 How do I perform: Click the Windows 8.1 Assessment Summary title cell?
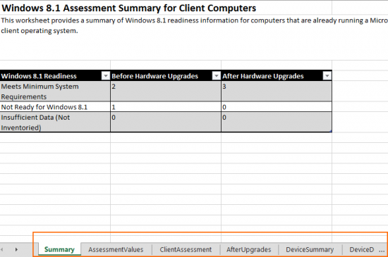click(x=128, y=8)
